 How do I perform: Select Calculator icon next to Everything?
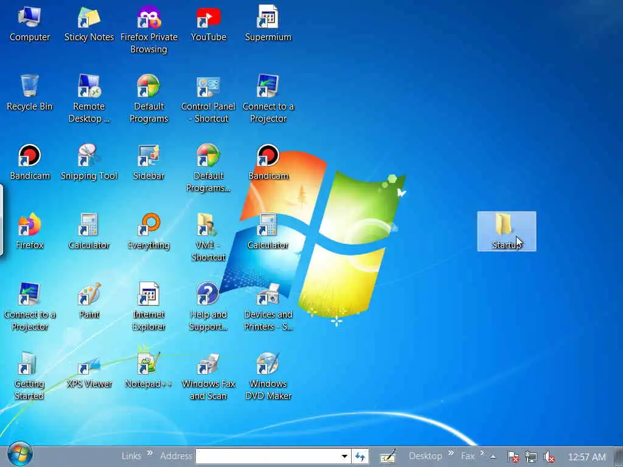(x=89, y=231)
